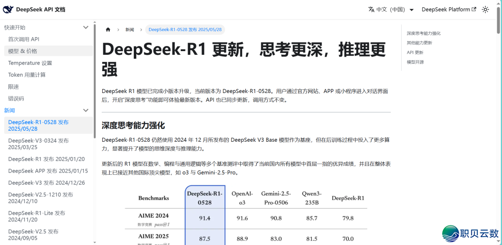Click the DeepSeek whale logo
Screen dimensions: 502x245
pyautogui.click(x=8, y=10)
